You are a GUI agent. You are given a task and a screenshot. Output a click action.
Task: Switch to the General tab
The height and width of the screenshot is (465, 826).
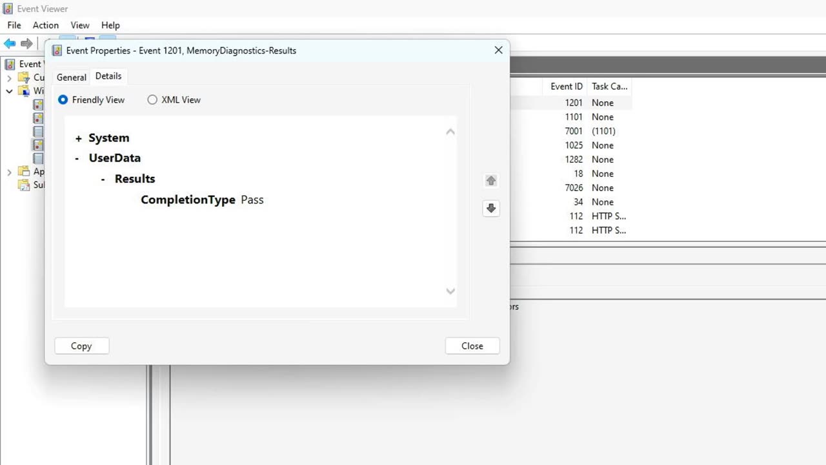point(72,77)
